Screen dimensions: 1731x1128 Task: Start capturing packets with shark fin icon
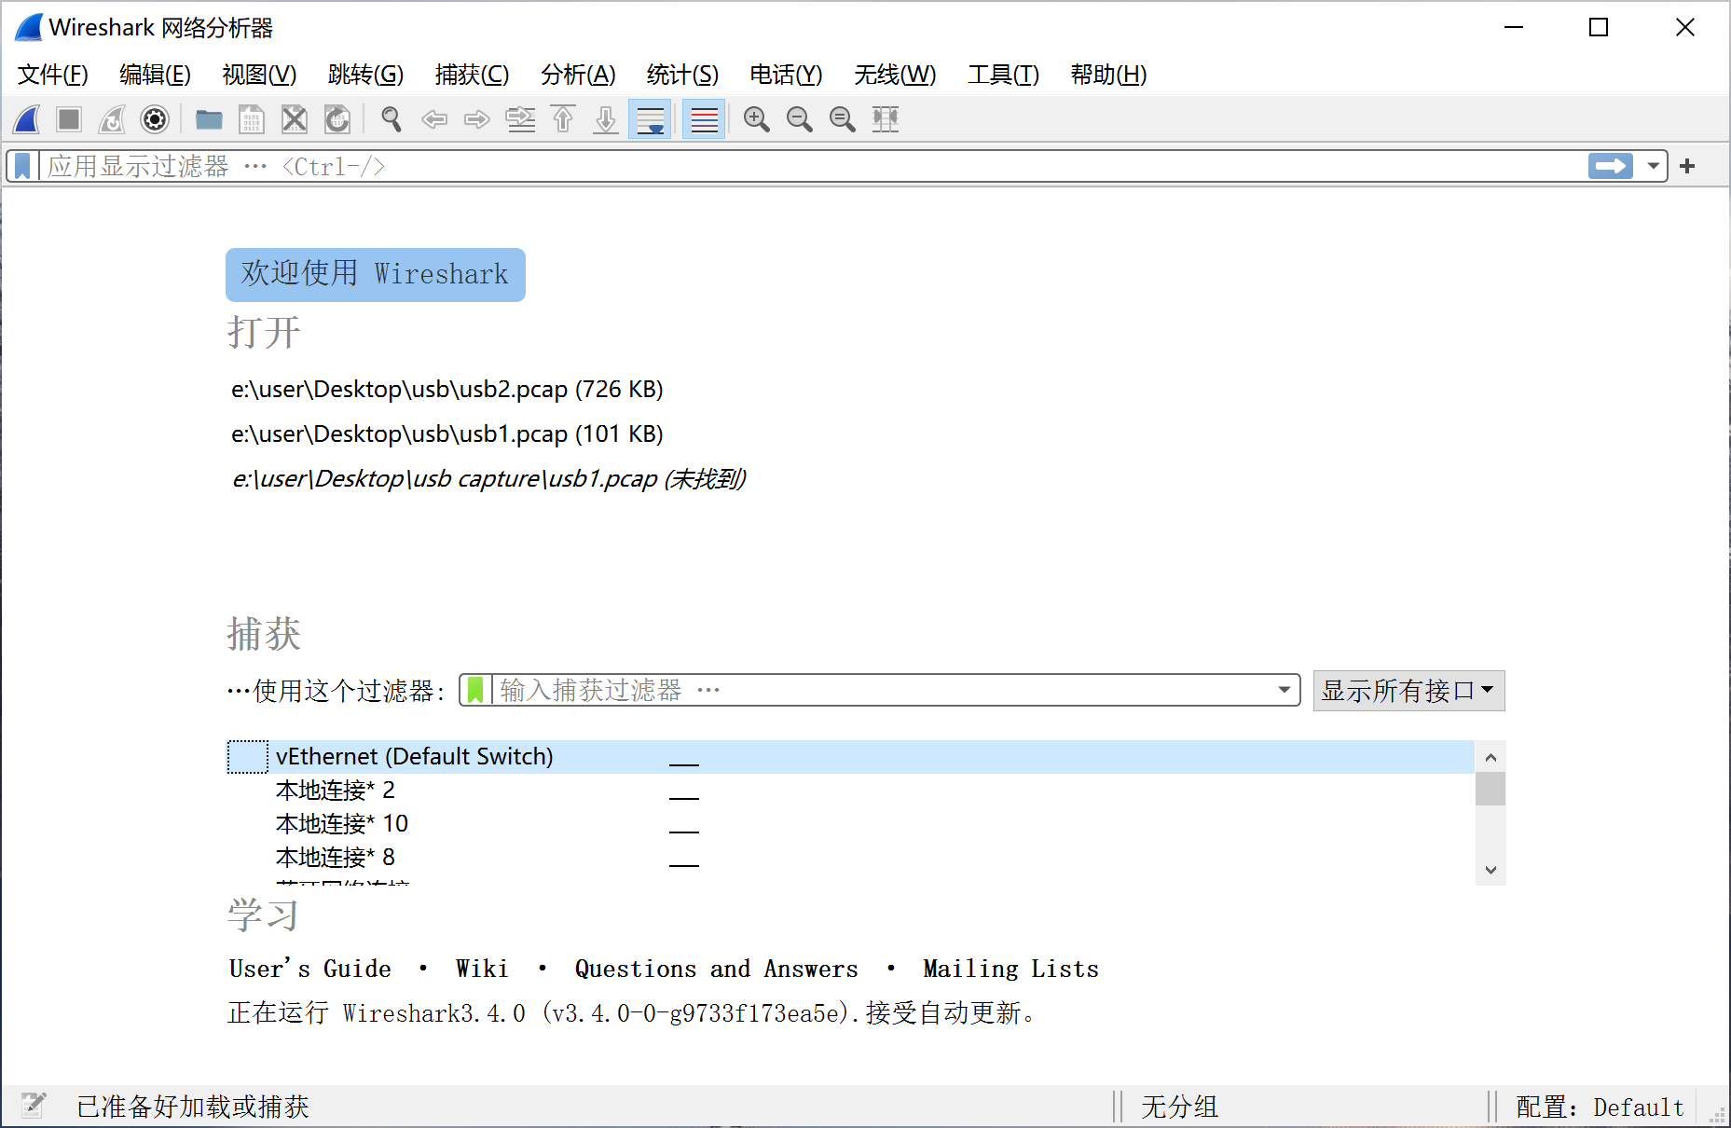pos(27,119)
